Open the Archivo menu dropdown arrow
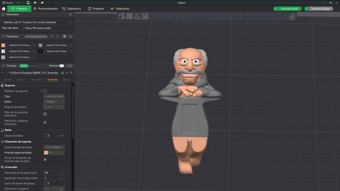The height and width of the screenshot is (191, 340). pyautogui.click(x=18, y=3)
